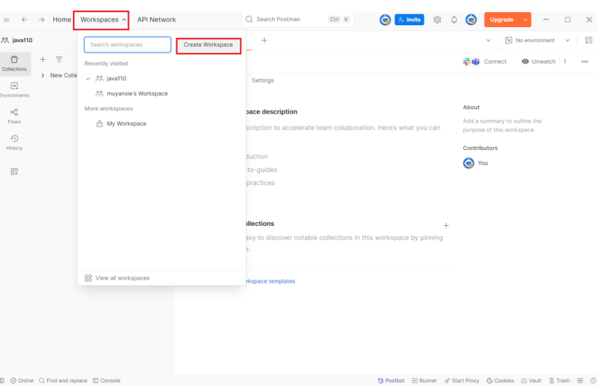Open No environment dropdown

coord(537,40)
